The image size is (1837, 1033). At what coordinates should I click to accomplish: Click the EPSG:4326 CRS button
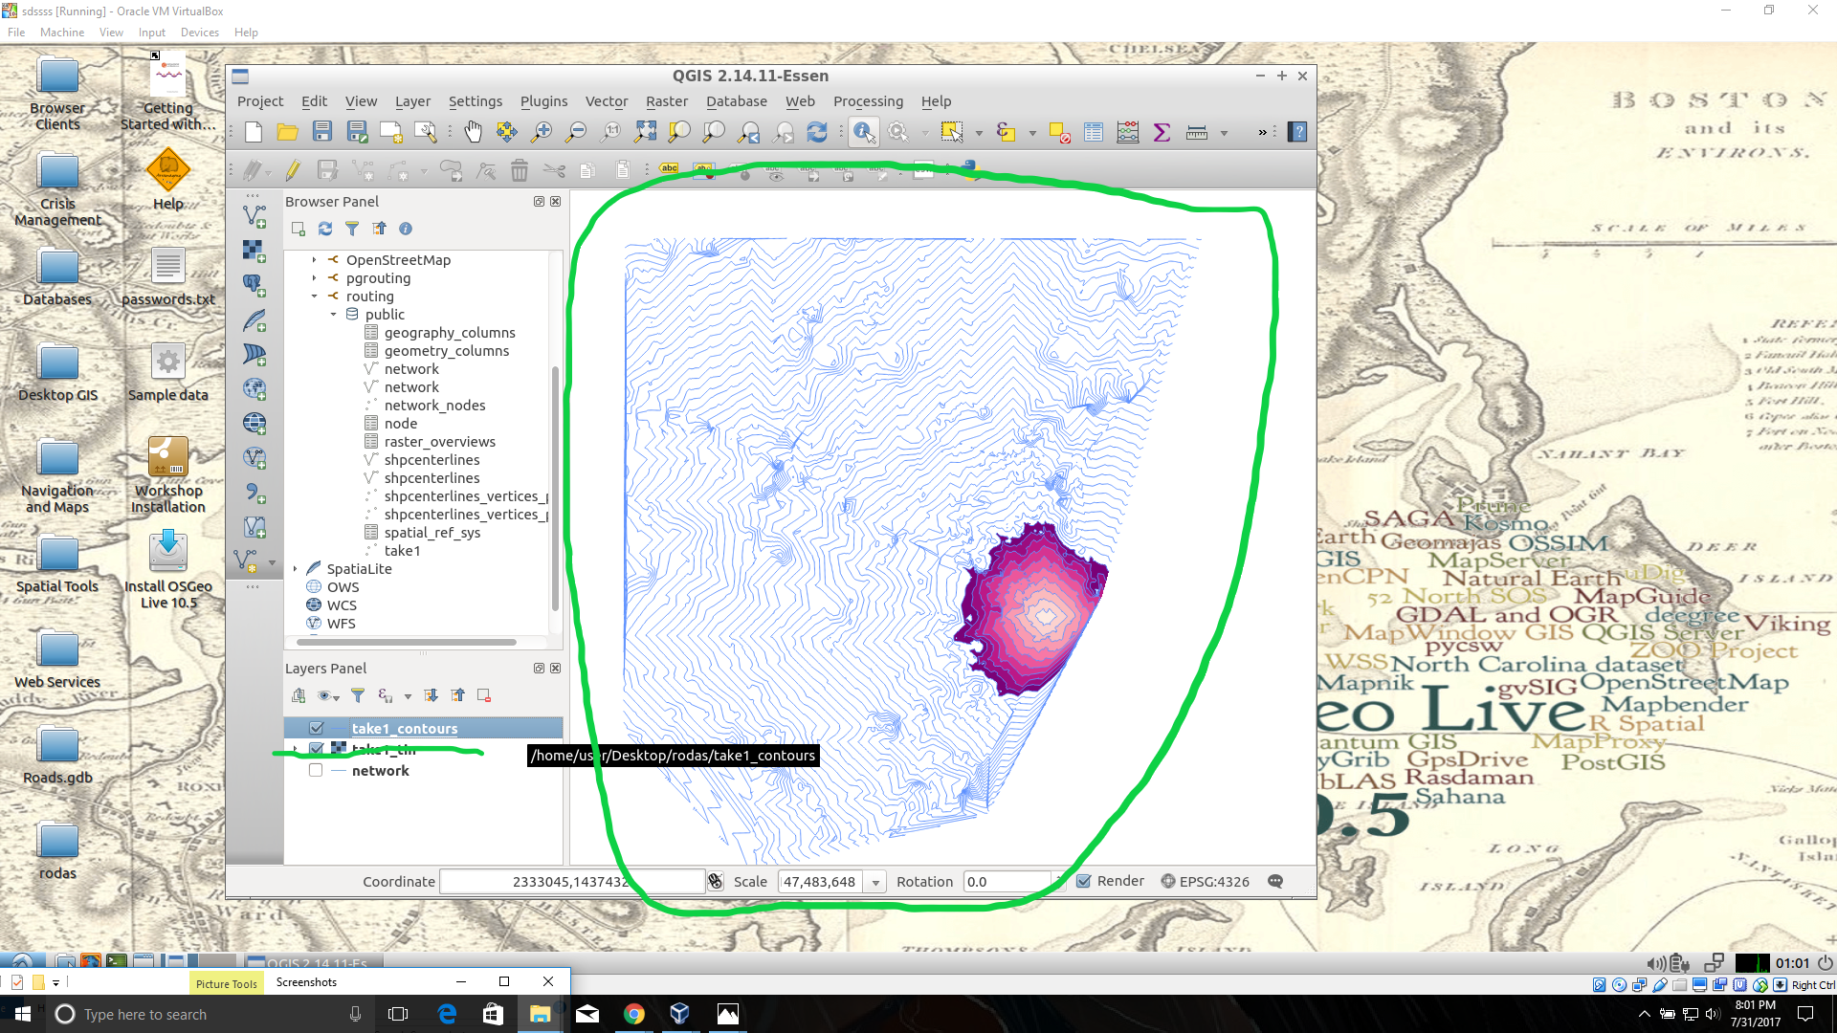point(1206,881)
